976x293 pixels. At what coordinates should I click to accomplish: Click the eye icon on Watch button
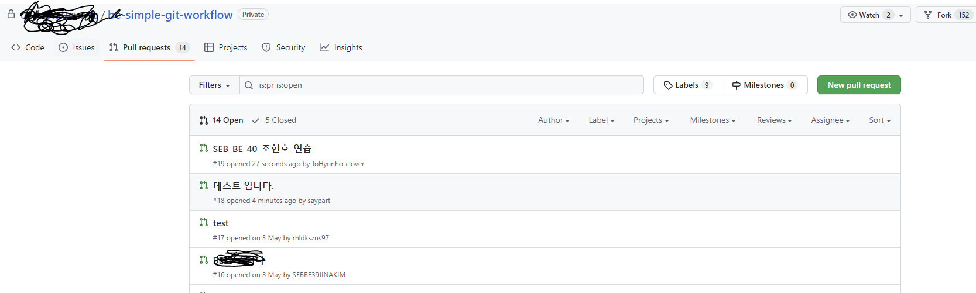point(852,15)
